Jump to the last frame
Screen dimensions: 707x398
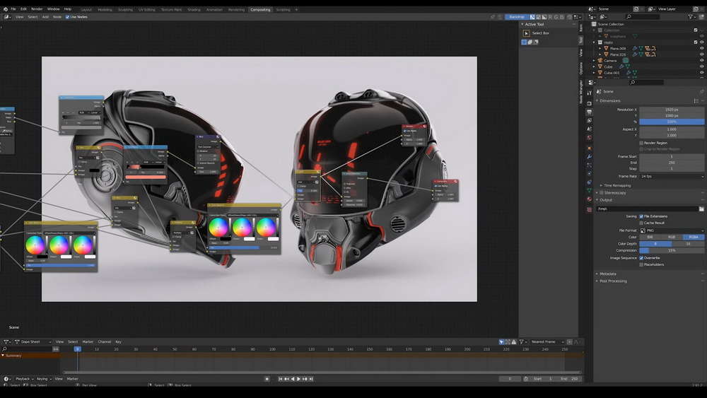[x=310, y=379]
